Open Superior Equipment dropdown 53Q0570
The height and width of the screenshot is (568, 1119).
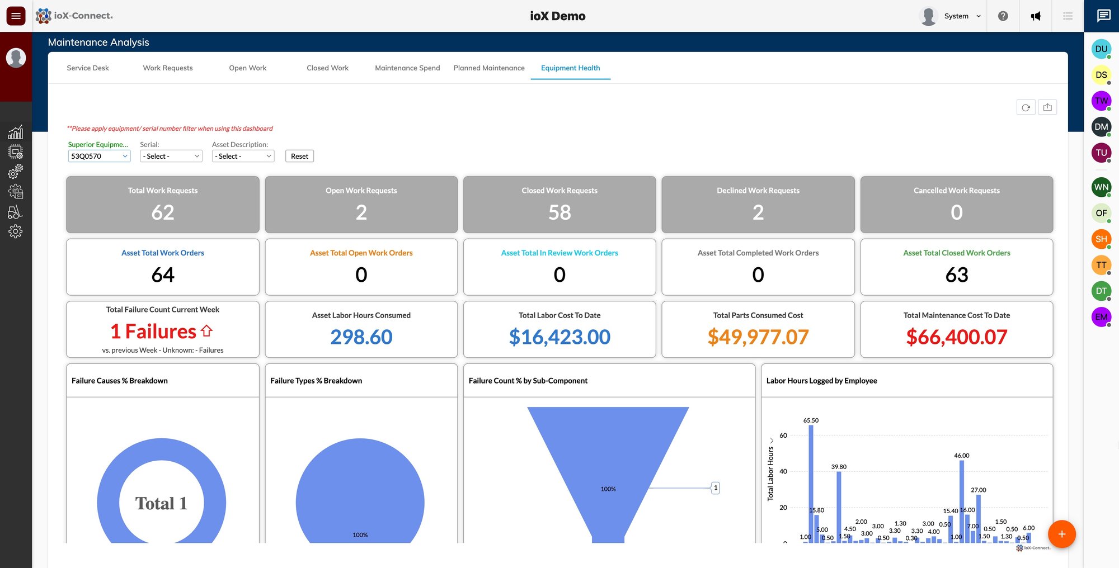[99, 156]
